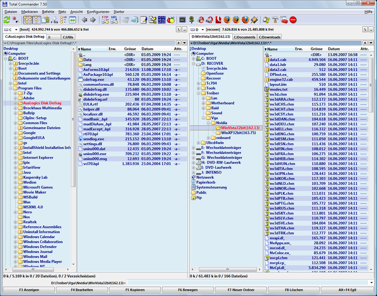This screenshot has height=296, width=377.
Task: Click the document with yellow pencil icon
Action: pyautogui.click(x=153, y=20)
